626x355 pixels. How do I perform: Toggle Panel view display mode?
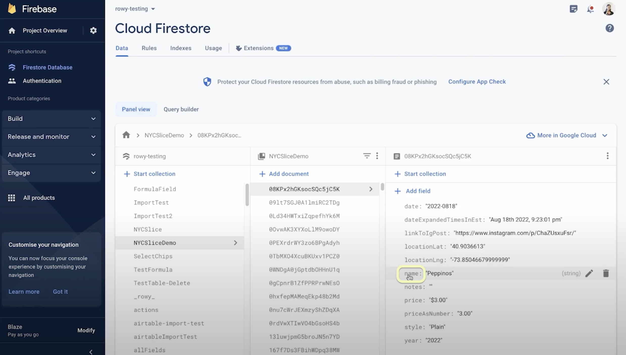[136, 109]
